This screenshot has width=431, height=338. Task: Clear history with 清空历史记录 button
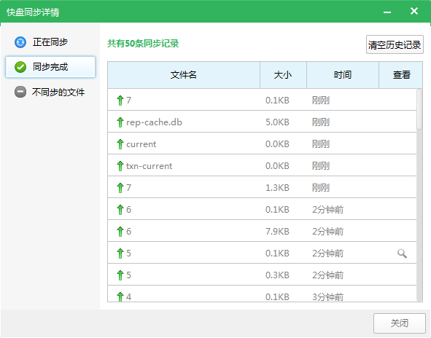pyautogui.click(x=395, y=44)
